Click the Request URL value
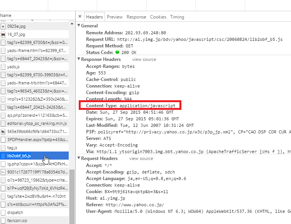The width and height of the screenshot is (291, 224). (200, 39)
